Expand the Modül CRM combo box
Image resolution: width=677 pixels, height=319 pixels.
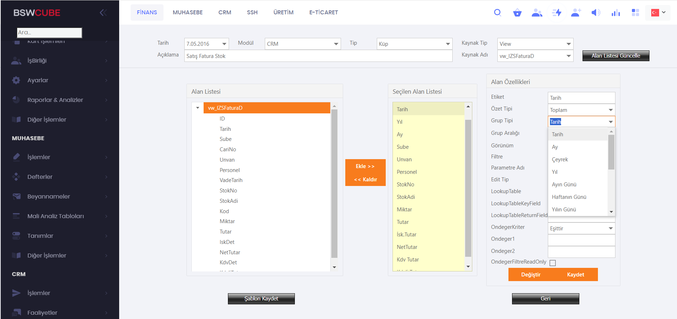pyautogui.click(x=336, y=44)
